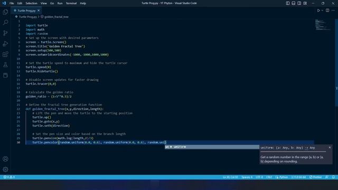Screen dimensions: 338x190
Task: Open the Selection menu
Action: [32, 3]
